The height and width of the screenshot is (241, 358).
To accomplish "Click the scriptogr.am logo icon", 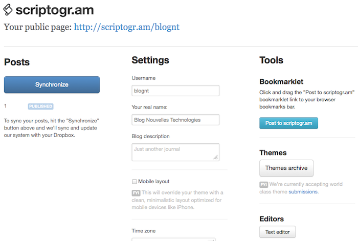I will pos(8,10).
